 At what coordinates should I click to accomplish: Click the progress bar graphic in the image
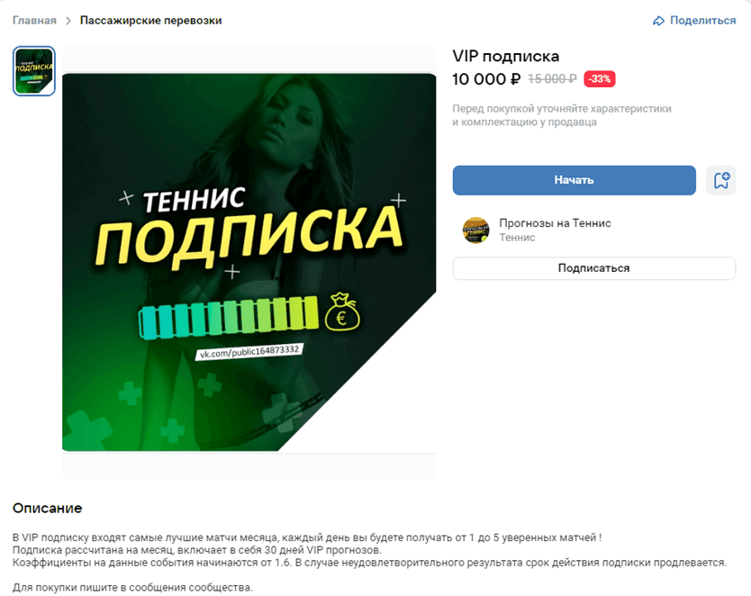[x=229, y=318]
